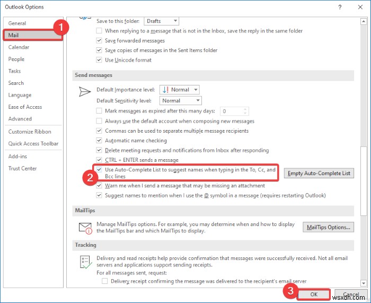Image resolution: width=371 pixels, height=303 pixels.
Task: Toggle Commas can separate recipients checkbox
Action: (99, 131)
